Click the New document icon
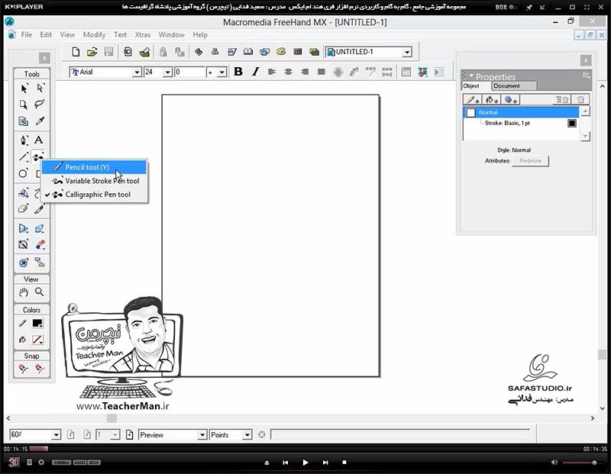This screenshot has height=474, width=611. pyautogui.click(x=76, y=52)
